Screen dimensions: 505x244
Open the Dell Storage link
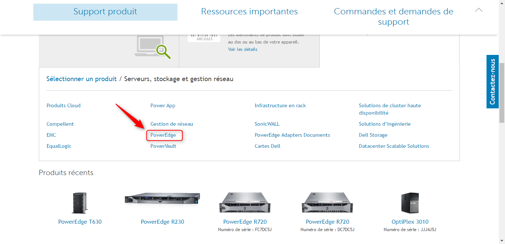coord(373,135)
